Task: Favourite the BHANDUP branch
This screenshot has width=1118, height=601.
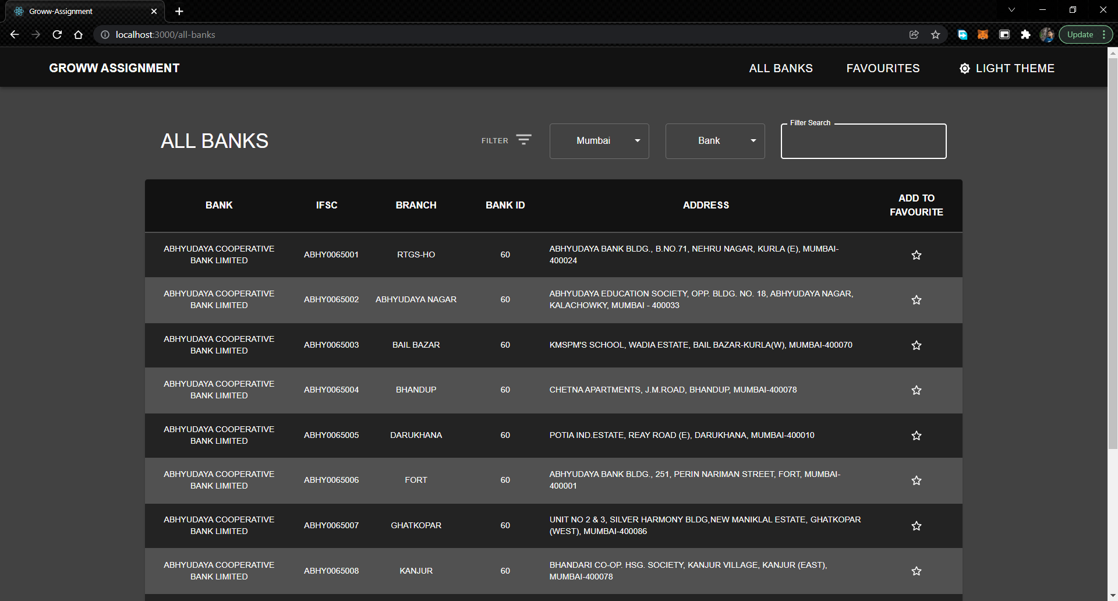Action: pyautogui.click(x=916, y=390)
